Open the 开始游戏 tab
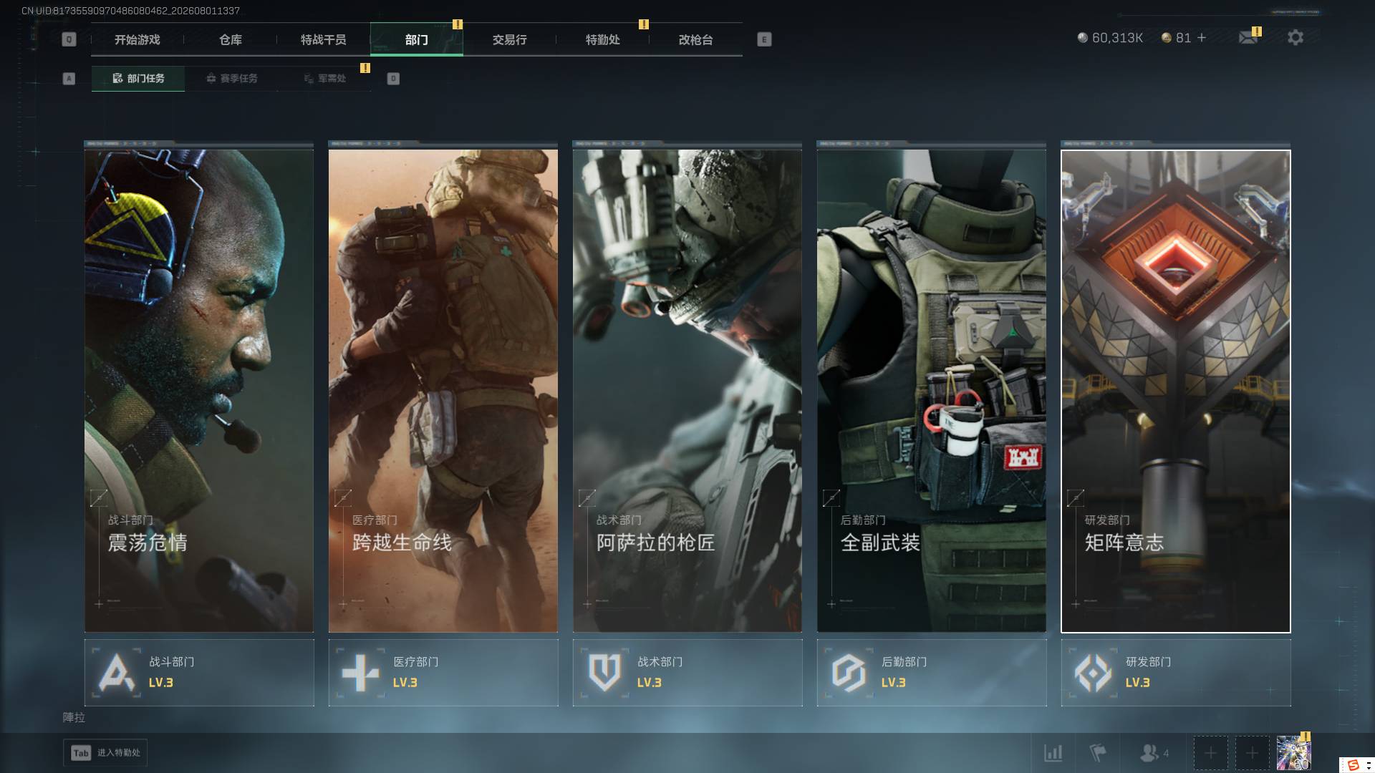 [x=137, y=40]
